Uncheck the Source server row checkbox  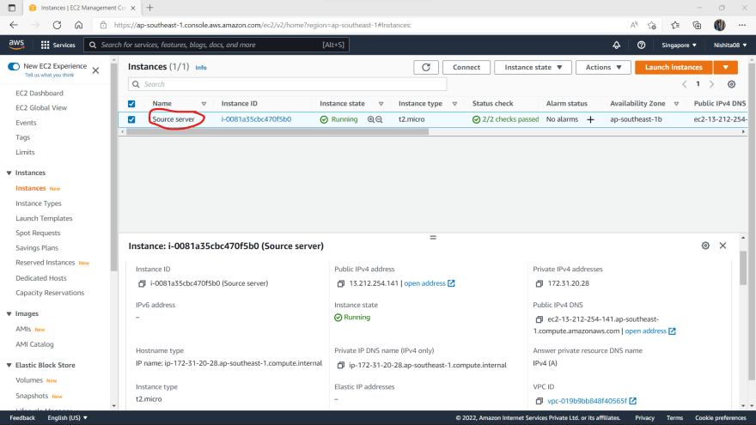[131, 119]
